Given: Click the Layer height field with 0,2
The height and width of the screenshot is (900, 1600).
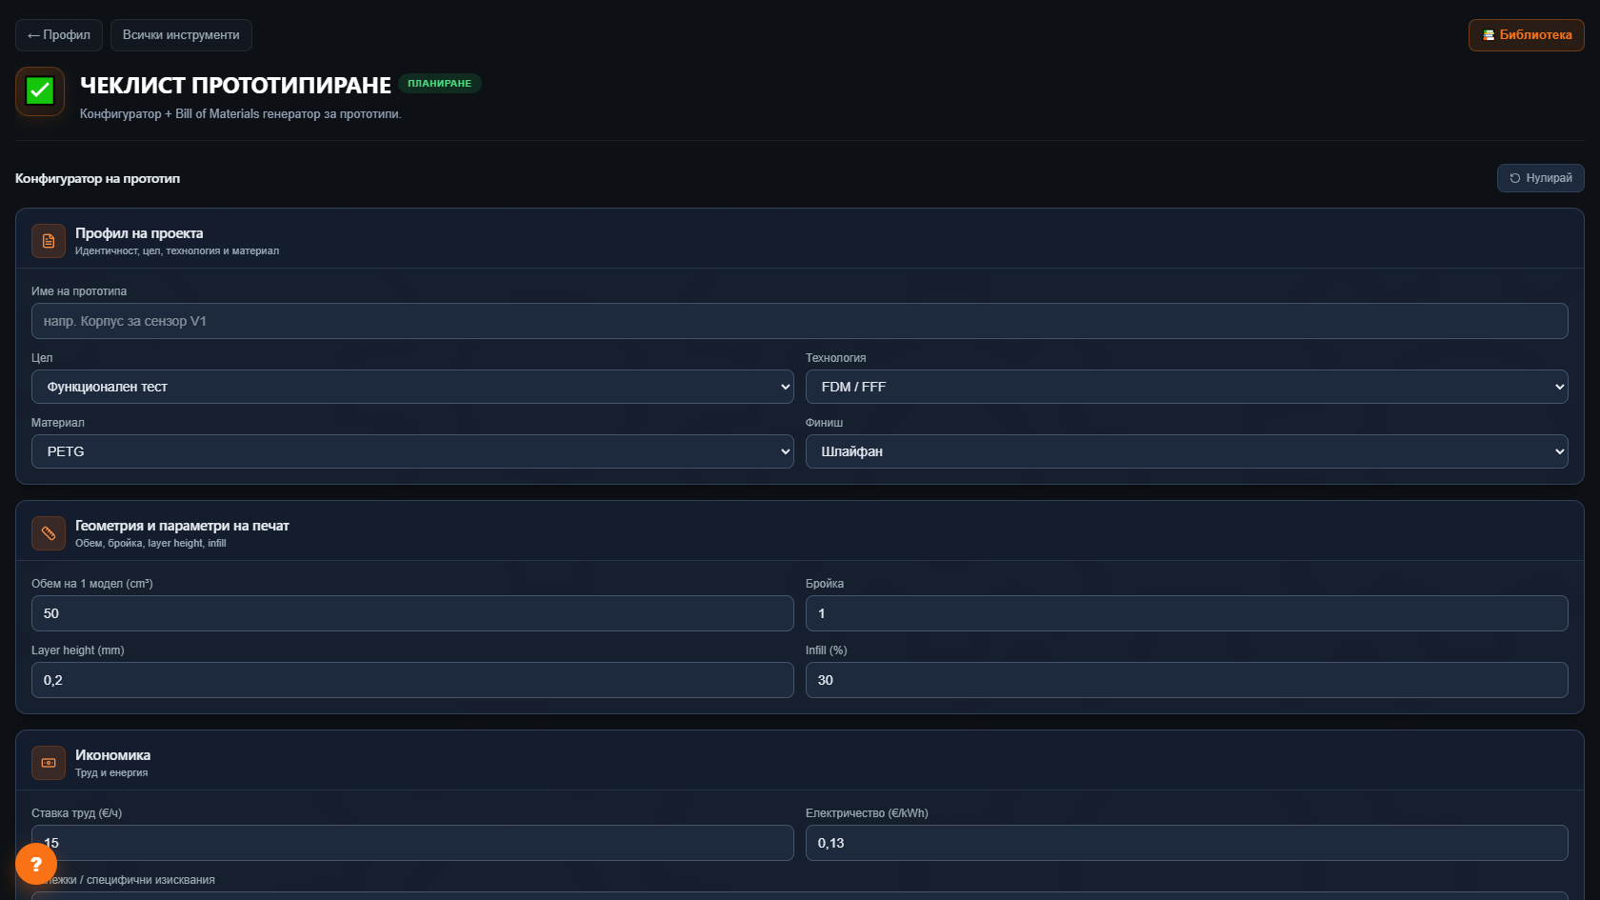Looking at the screenshot, I should coord(412,680).
